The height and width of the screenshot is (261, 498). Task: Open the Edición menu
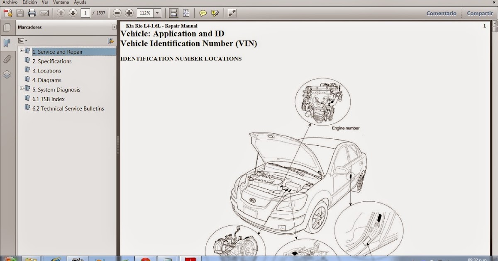[x=30, y=2]
